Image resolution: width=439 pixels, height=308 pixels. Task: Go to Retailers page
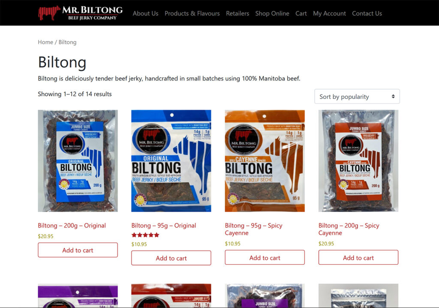tap(238, 13)
